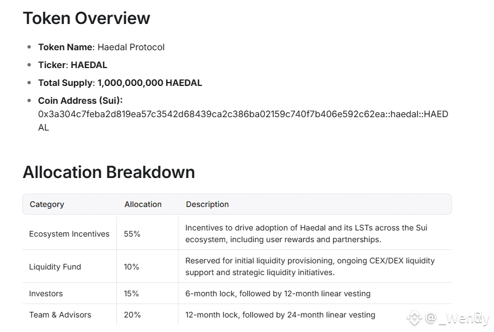Select the 15% allocation cell
The height and width of the screenshot is (332, 494).
click(x=131, y=293)
